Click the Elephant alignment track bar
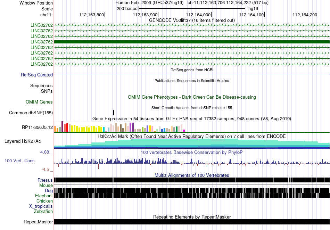 click(192, 196)
